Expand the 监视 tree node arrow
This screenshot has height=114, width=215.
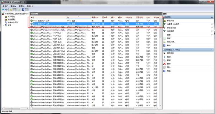3,25
